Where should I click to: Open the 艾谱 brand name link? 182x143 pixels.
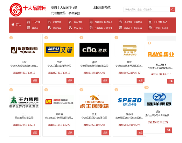point(59,62)
